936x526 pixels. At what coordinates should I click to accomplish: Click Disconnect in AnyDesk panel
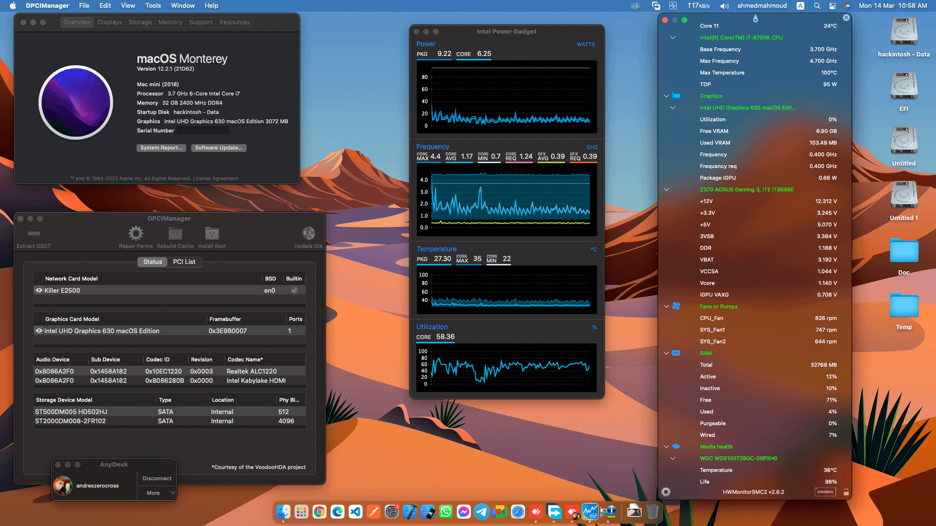157,478
